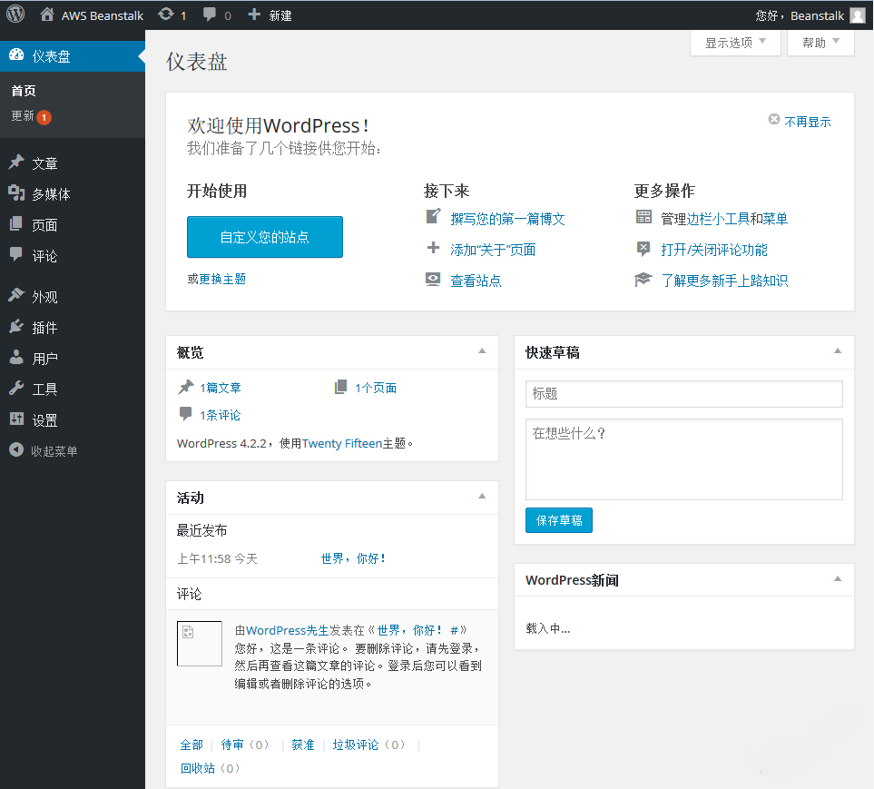Click the 工具 wrench icon

[16, 388]
